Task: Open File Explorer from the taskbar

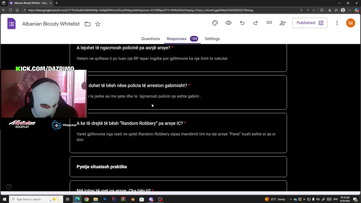Action: pyautogui.click(x=96, y=199)
